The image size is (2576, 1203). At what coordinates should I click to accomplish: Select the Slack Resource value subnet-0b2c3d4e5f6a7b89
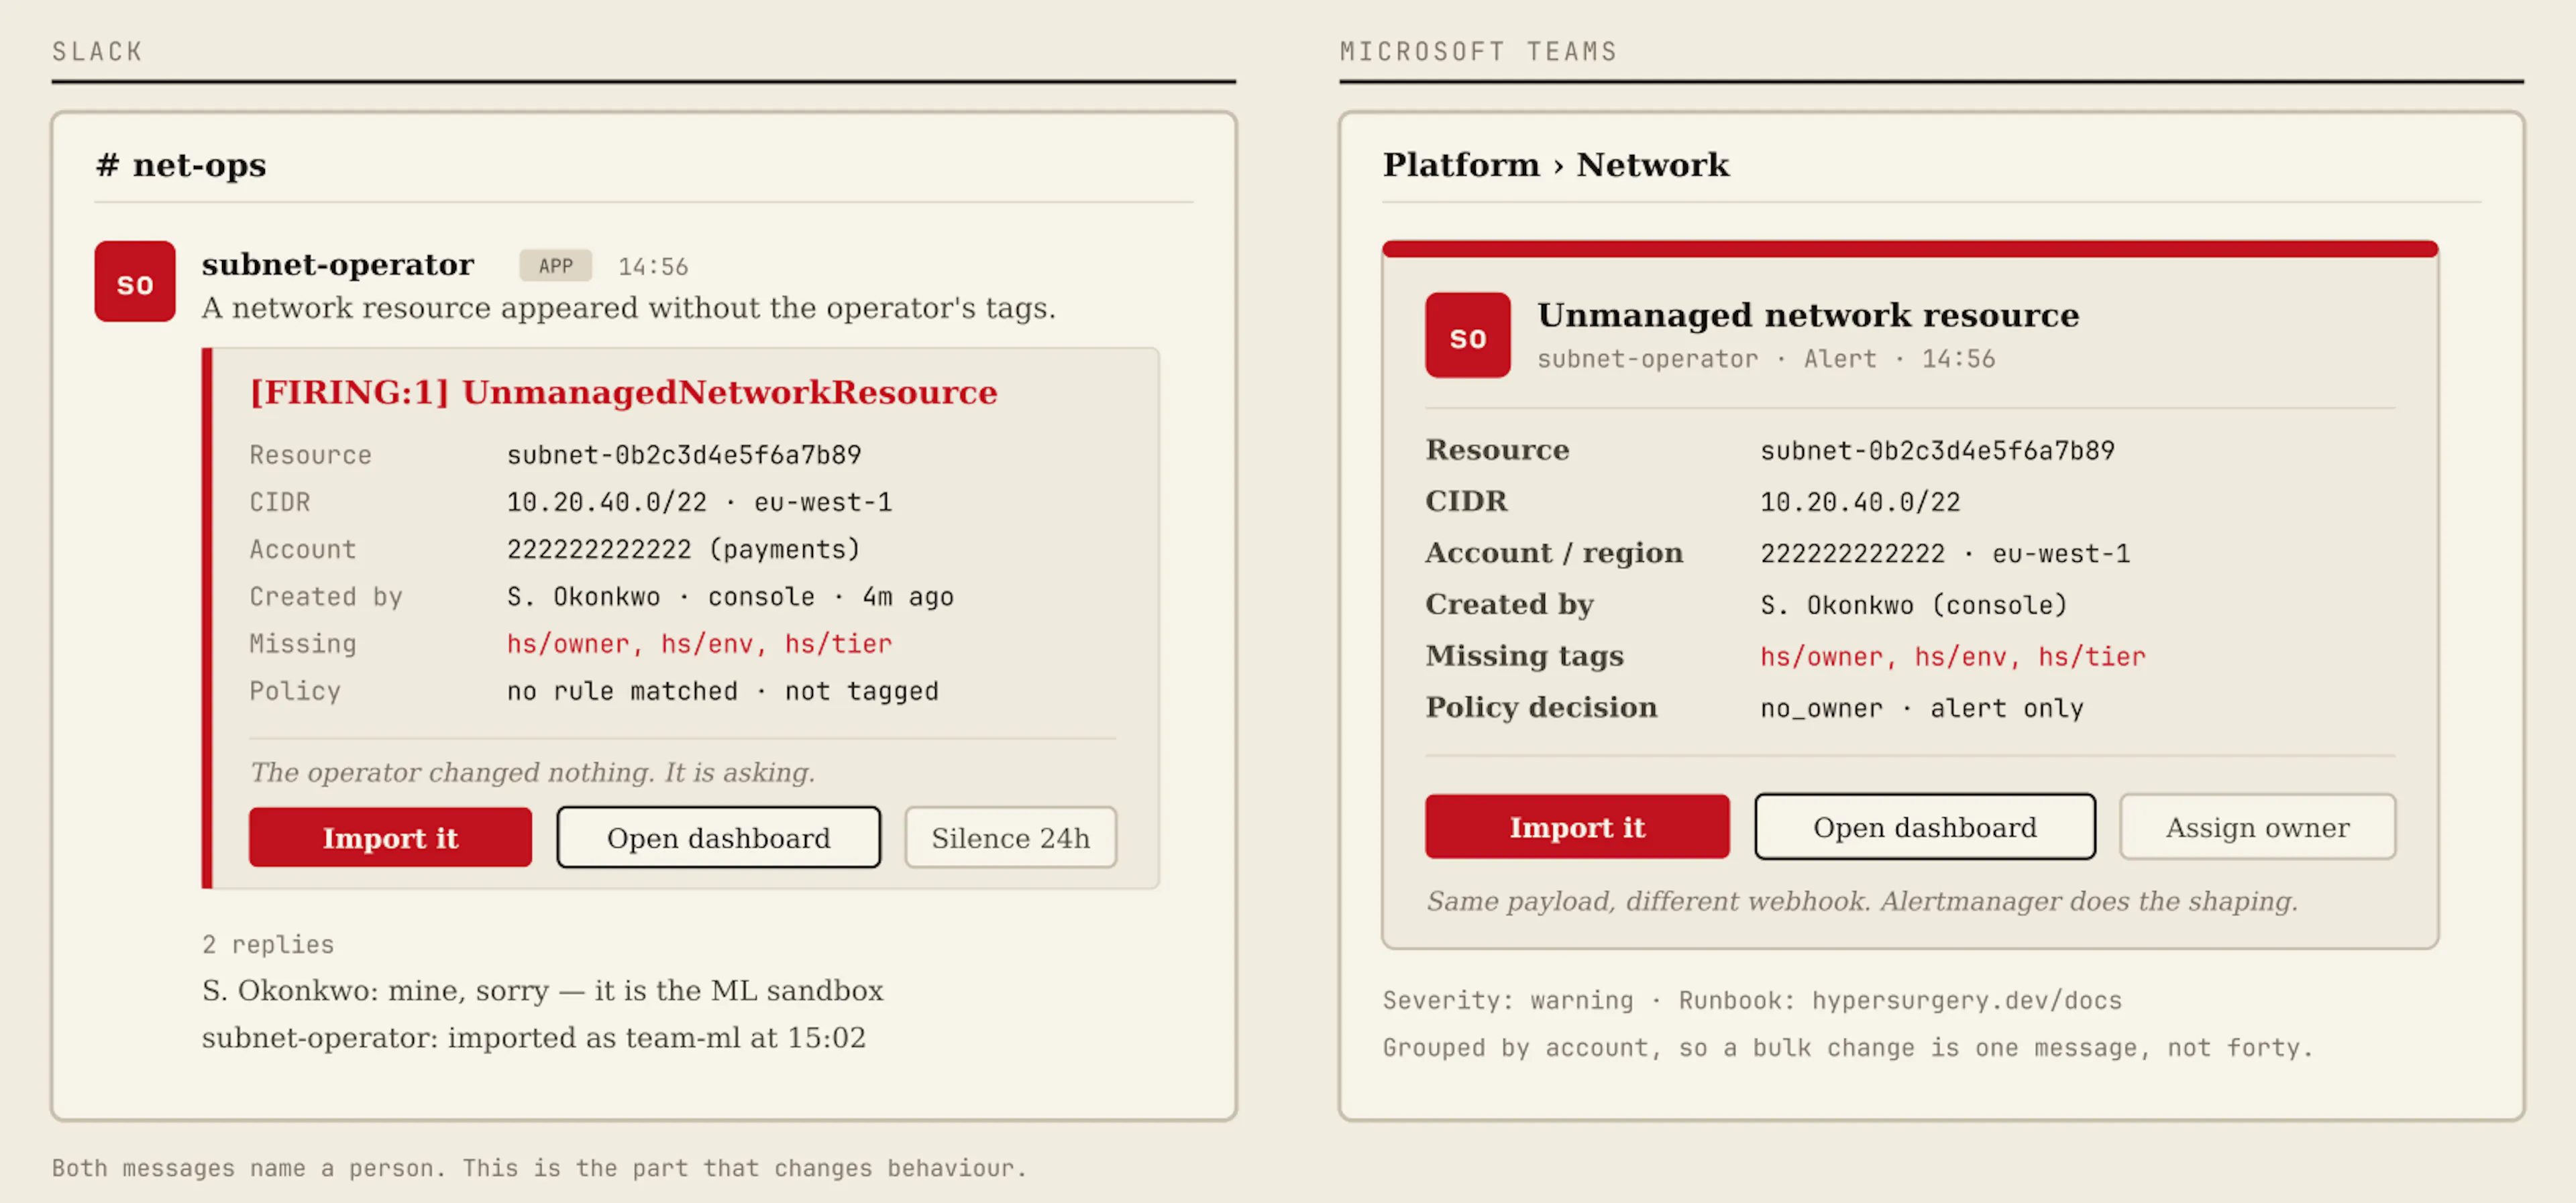684,455
